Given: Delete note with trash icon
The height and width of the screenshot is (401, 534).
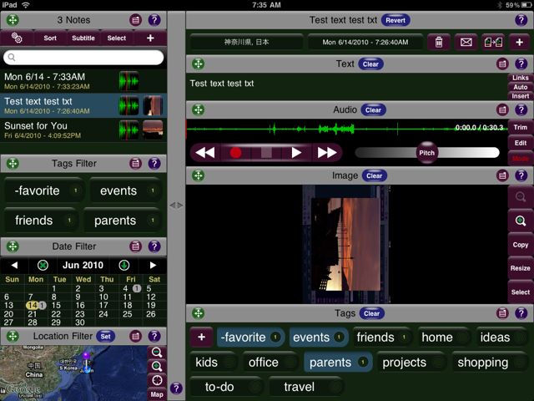Looking at the screenshot, I should [x=439, y=43].
